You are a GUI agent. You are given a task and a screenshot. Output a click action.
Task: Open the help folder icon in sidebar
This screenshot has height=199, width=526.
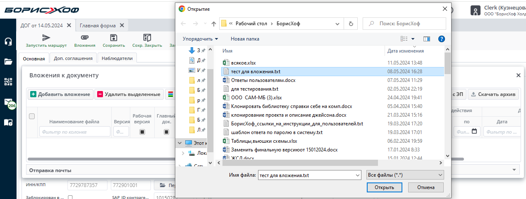tap(8, 122)
